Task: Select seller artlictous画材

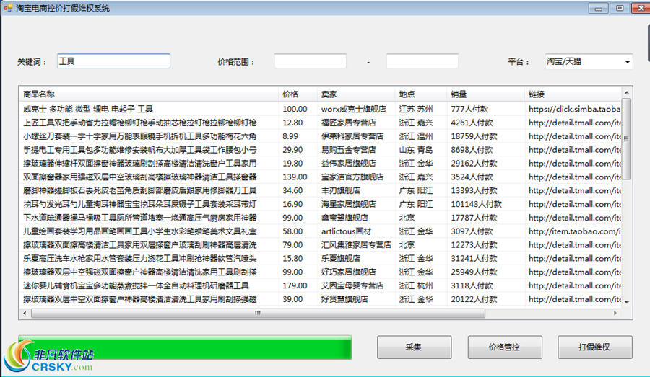Action: point(346,231)
